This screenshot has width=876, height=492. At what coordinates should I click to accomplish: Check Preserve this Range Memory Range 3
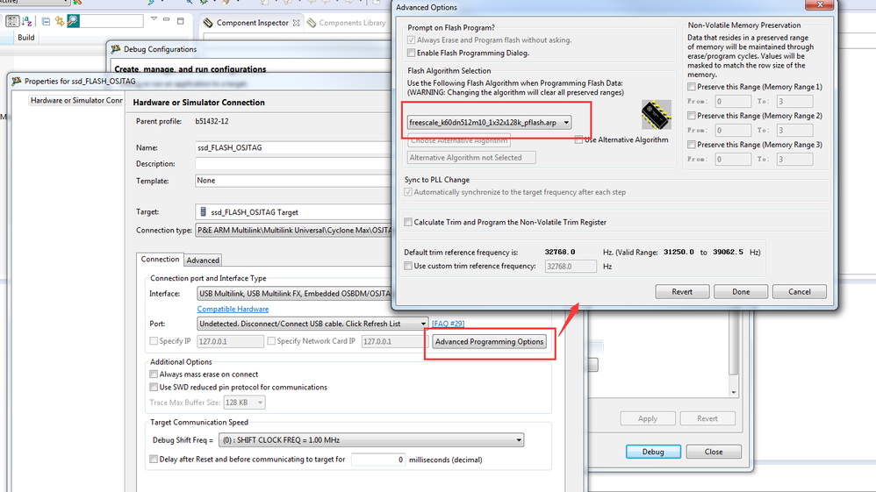(692, 145)
